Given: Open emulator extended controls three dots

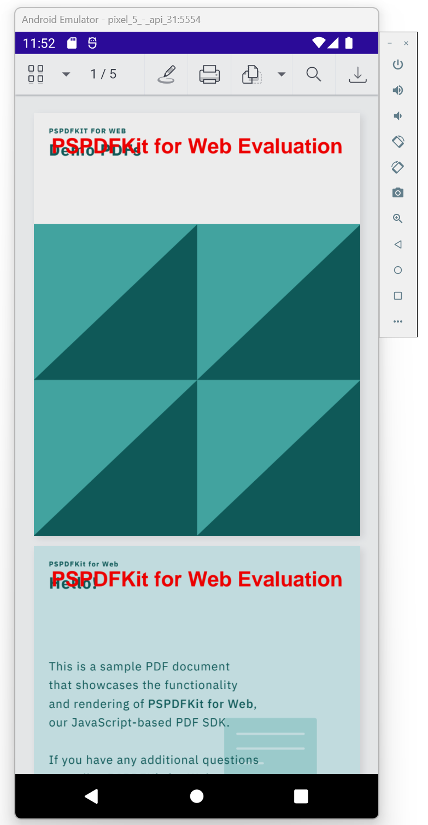Looking at the screenshot, I should click(398, 321).
